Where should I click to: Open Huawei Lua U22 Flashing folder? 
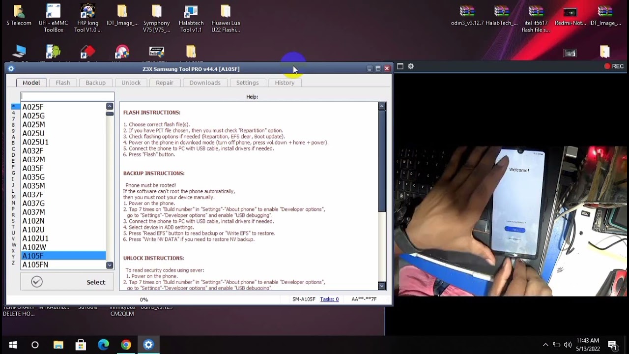[x=226, y=19]
